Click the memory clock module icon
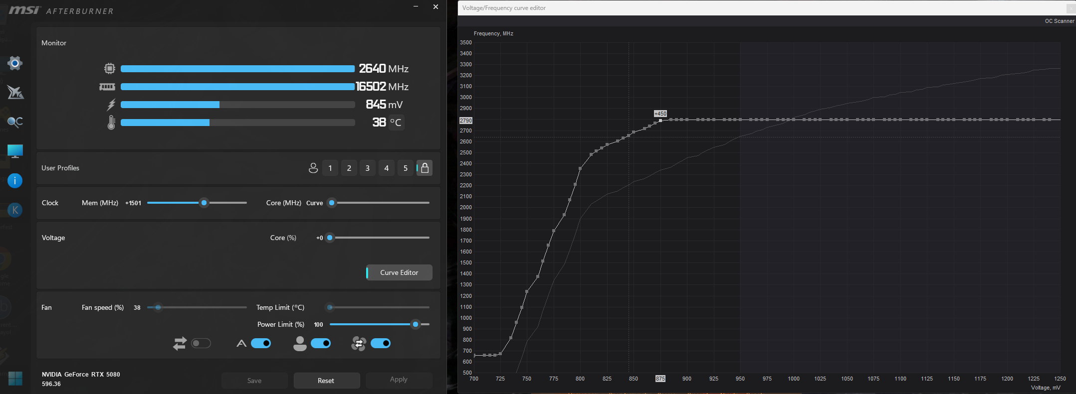This screenshot has width=1076, height=394. (x=107, y=87)
